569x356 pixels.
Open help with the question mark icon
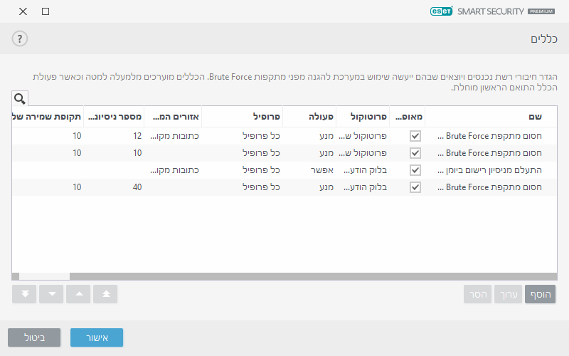[x=20, y=38]
